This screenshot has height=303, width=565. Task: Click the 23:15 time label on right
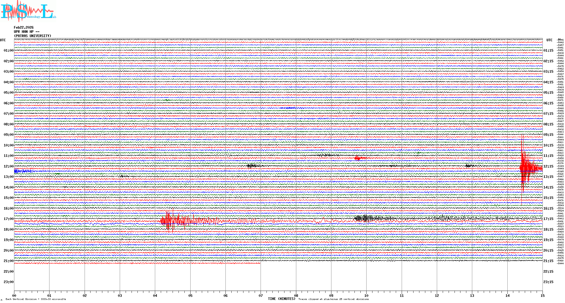(x=548, y=282)
